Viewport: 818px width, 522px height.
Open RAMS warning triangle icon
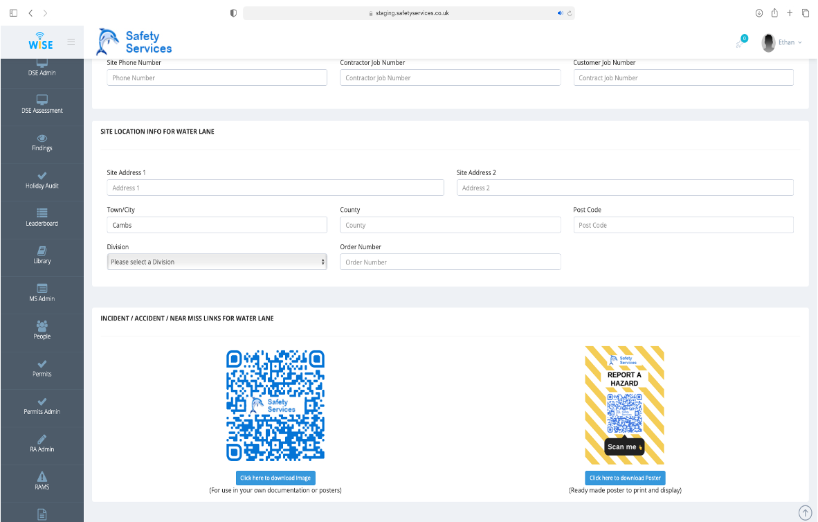42,476
